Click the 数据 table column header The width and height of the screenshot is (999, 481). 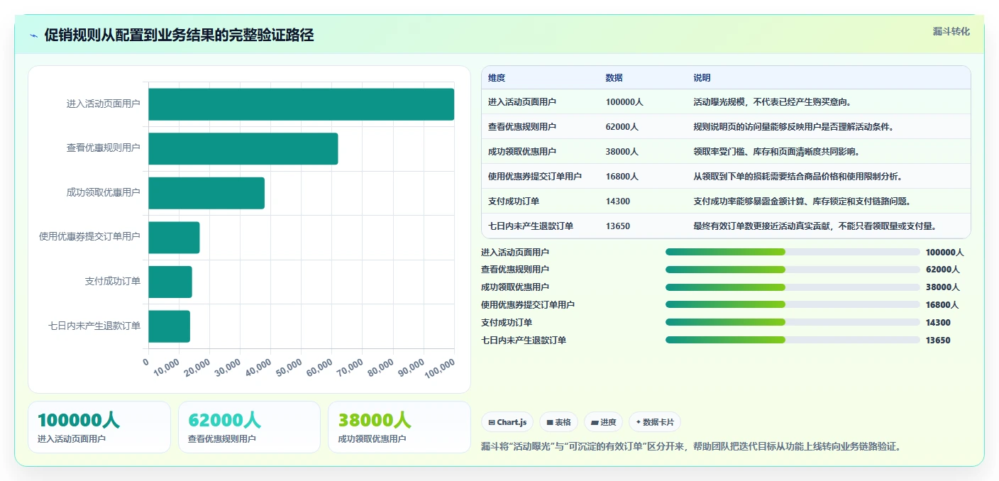coord(614,77)
